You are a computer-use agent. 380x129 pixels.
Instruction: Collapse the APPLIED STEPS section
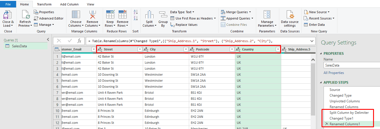pyautogui.click(x=321, y=83)
